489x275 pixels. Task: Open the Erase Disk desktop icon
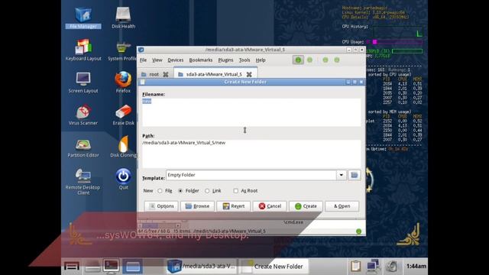[124, 115]
